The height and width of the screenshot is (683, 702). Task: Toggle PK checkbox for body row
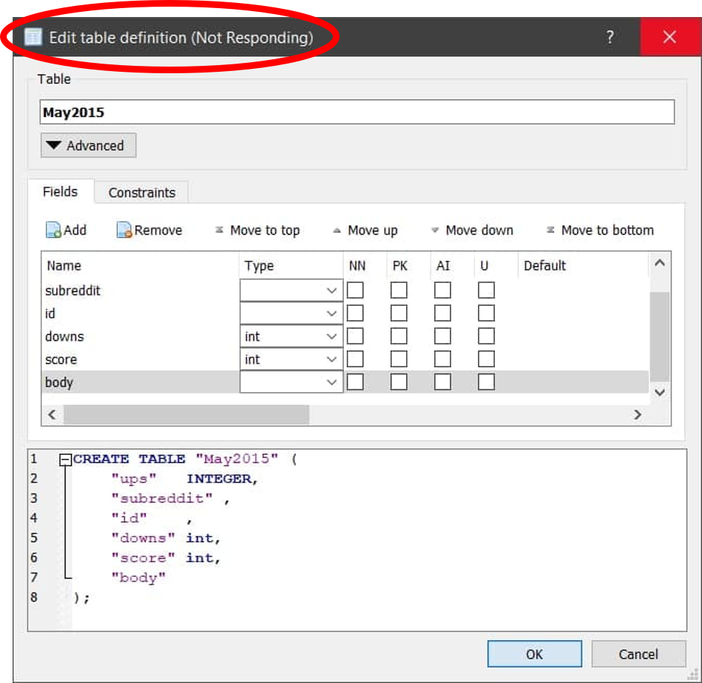point(399,382)
